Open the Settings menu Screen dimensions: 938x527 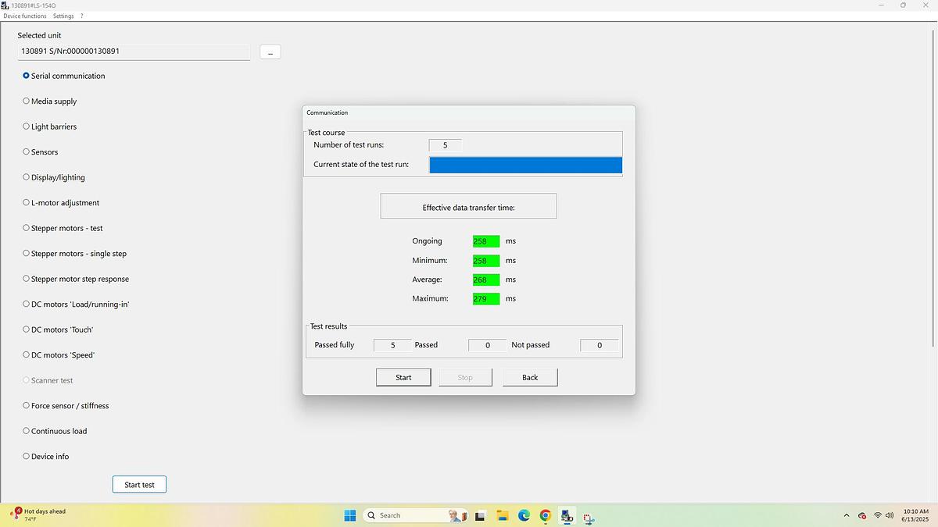tap(63, 16)
